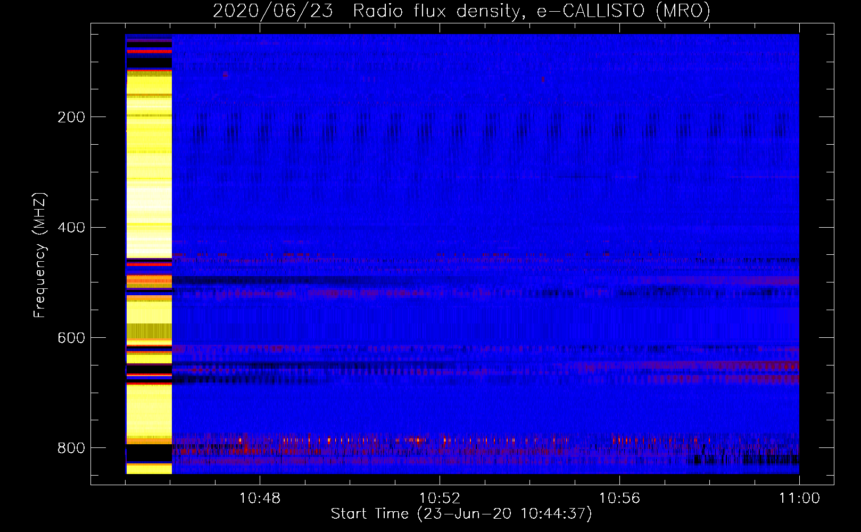Screen dimensions: 861x532
Task: Click the '10:56' time tick label
Action: 619,498
